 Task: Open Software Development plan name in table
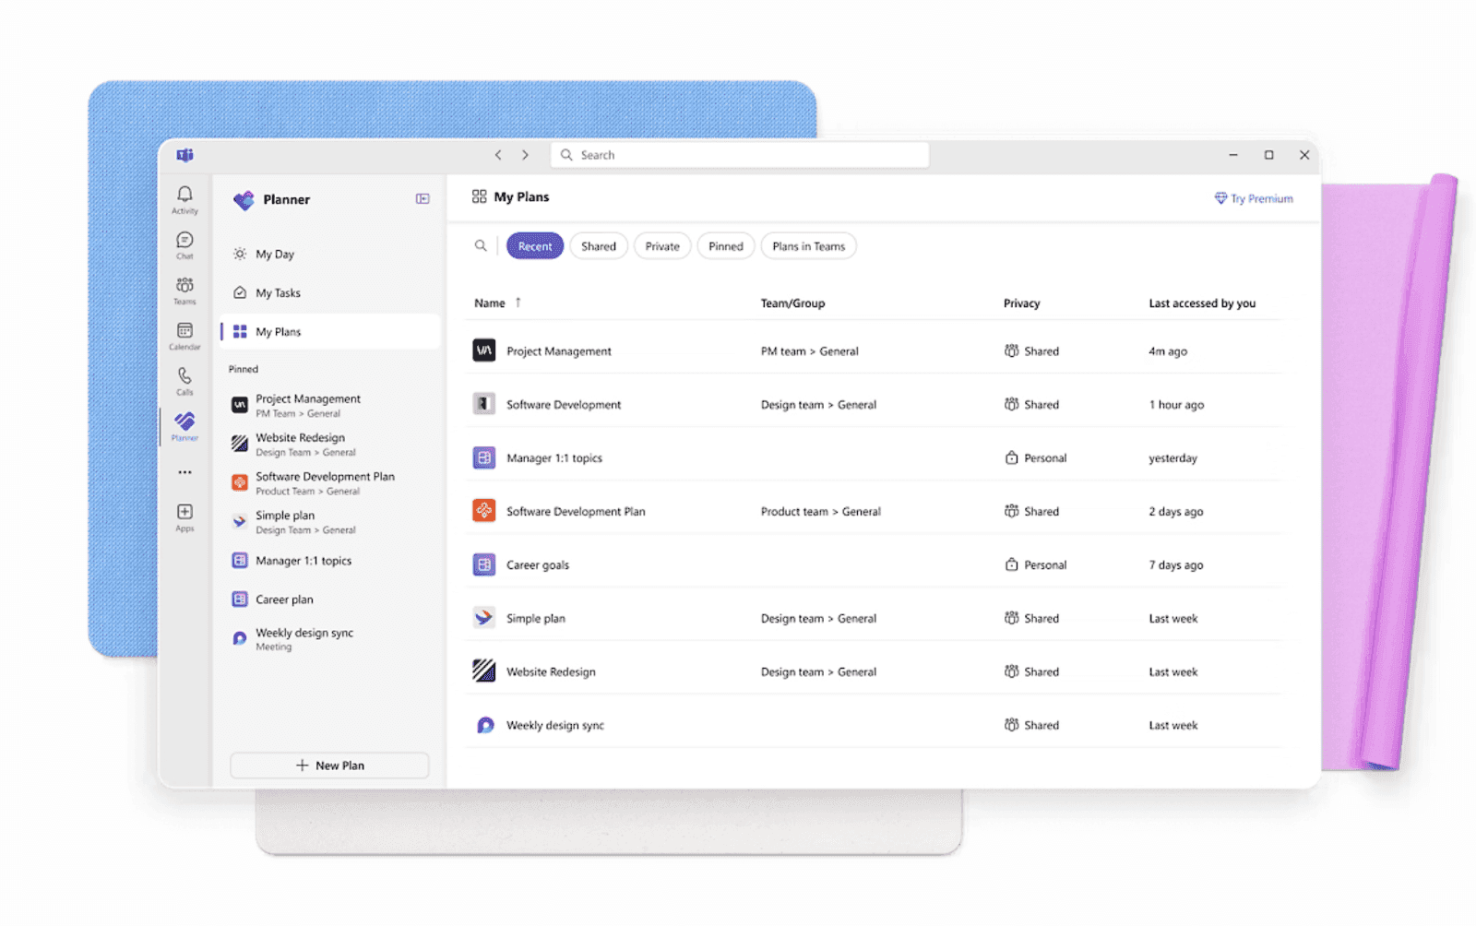[x=564, y=404]
